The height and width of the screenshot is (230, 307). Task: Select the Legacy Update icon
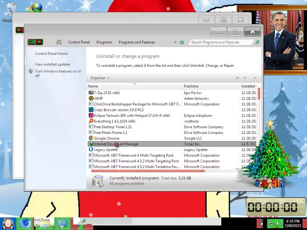(91, 149)
